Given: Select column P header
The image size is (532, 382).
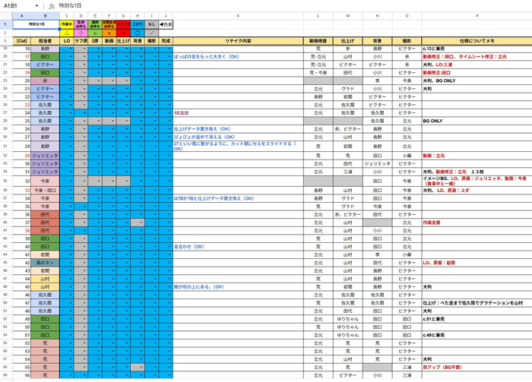Looking at the screenshot, I should (477, 16).
